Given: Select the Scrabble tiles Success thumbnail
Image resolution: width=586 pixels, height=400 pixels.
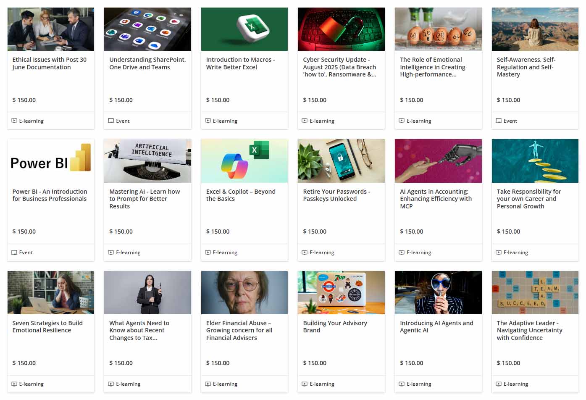Looking at the screenshot, I should 535,292.
